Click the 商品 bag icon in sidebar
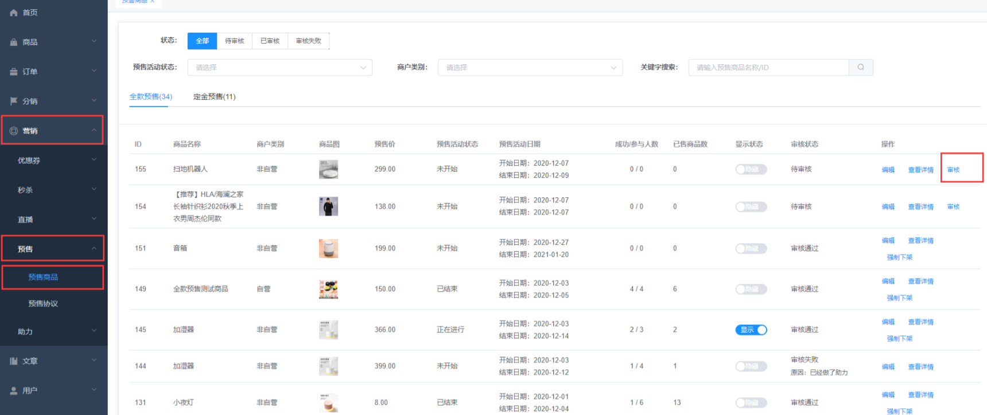The height and width of the screenshot is (415, 987). 14,42
